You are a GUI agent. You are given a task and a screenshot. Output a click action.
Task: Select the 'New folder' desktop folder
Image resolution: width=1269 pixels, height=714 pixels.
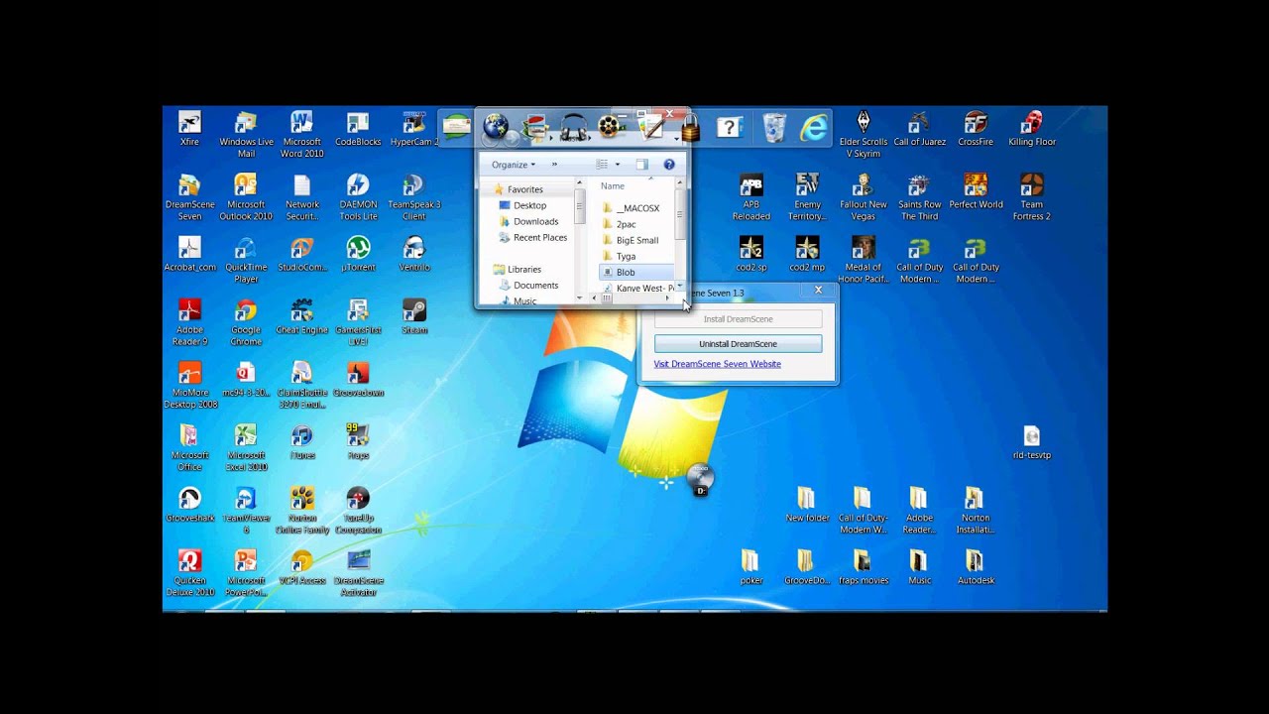pyautogui.click(x=807, y=505)
